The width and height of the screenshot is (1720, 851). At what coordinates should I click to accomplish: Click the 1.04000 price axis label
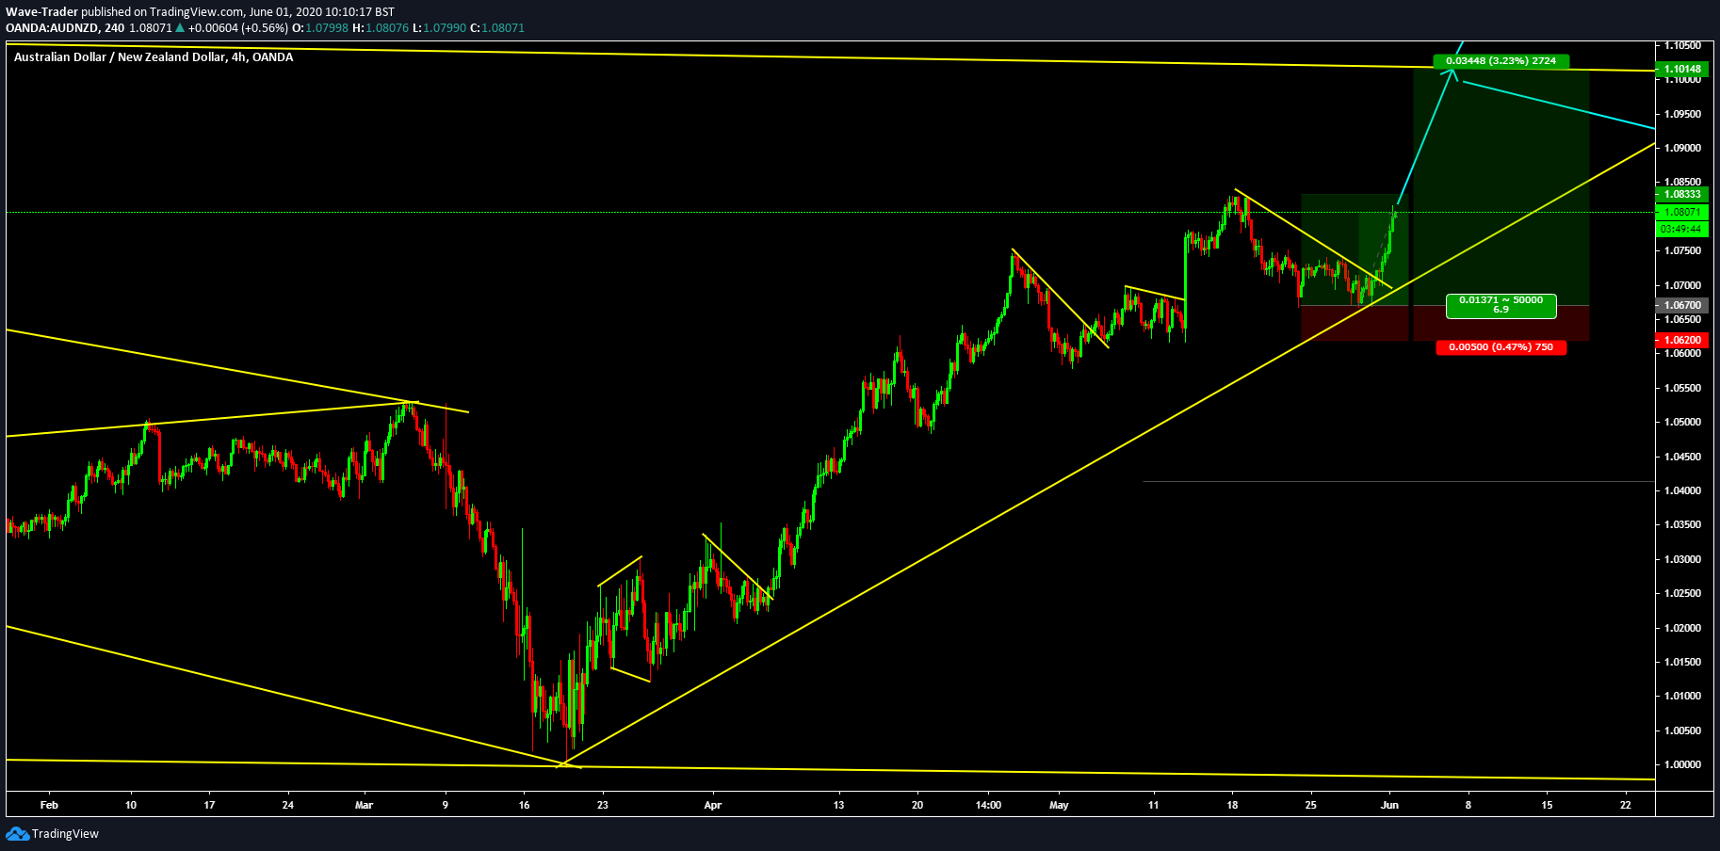tap(1682, 490)
